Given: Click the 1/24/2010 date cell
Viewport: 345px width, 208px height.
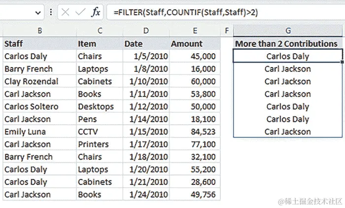Looking at the screenshot, I should [146, 194].
